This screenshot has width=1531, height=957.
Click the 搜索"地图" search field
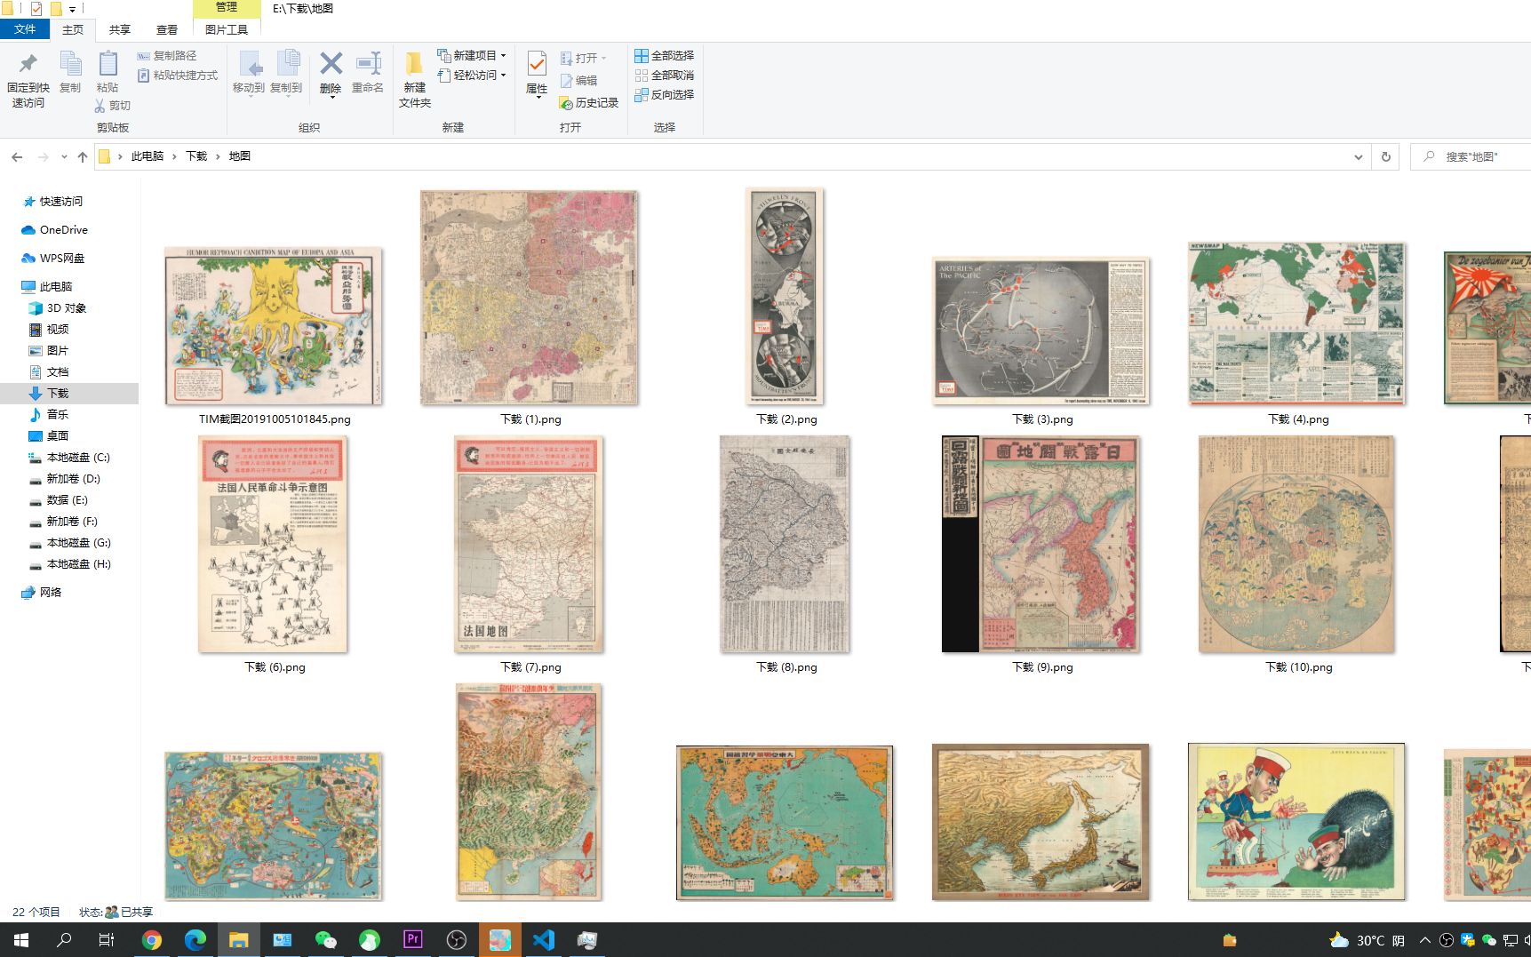tap(1471, 156)
